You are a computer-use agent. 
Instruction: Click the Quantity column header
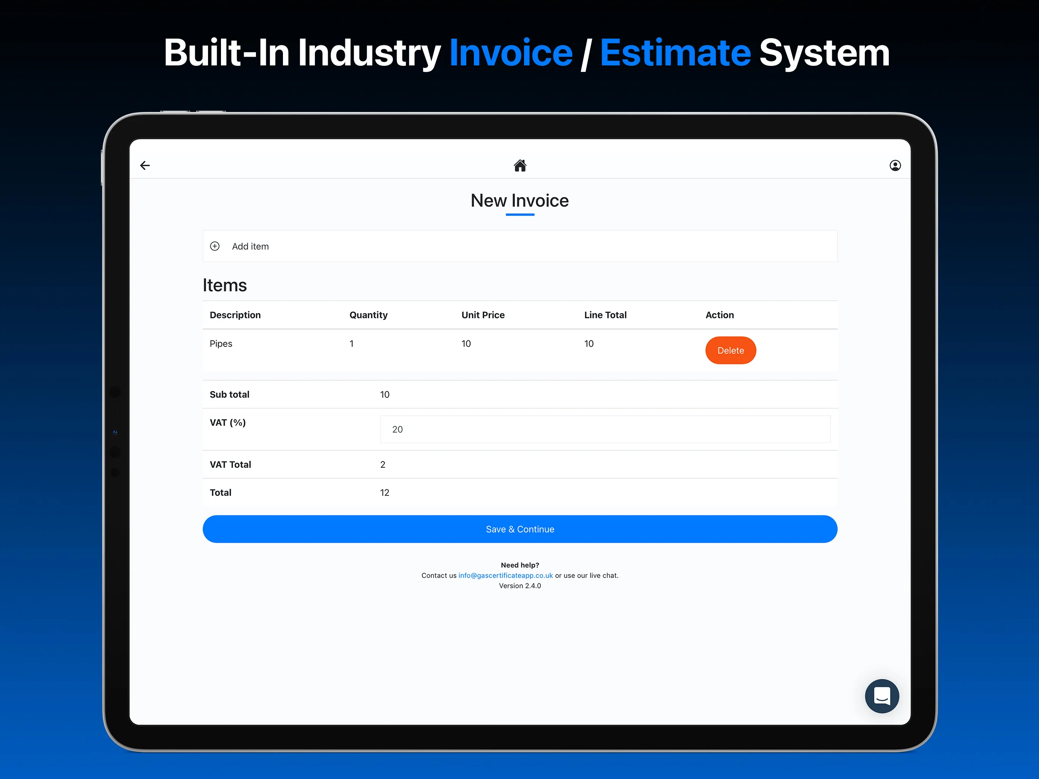tap(368, 315)
